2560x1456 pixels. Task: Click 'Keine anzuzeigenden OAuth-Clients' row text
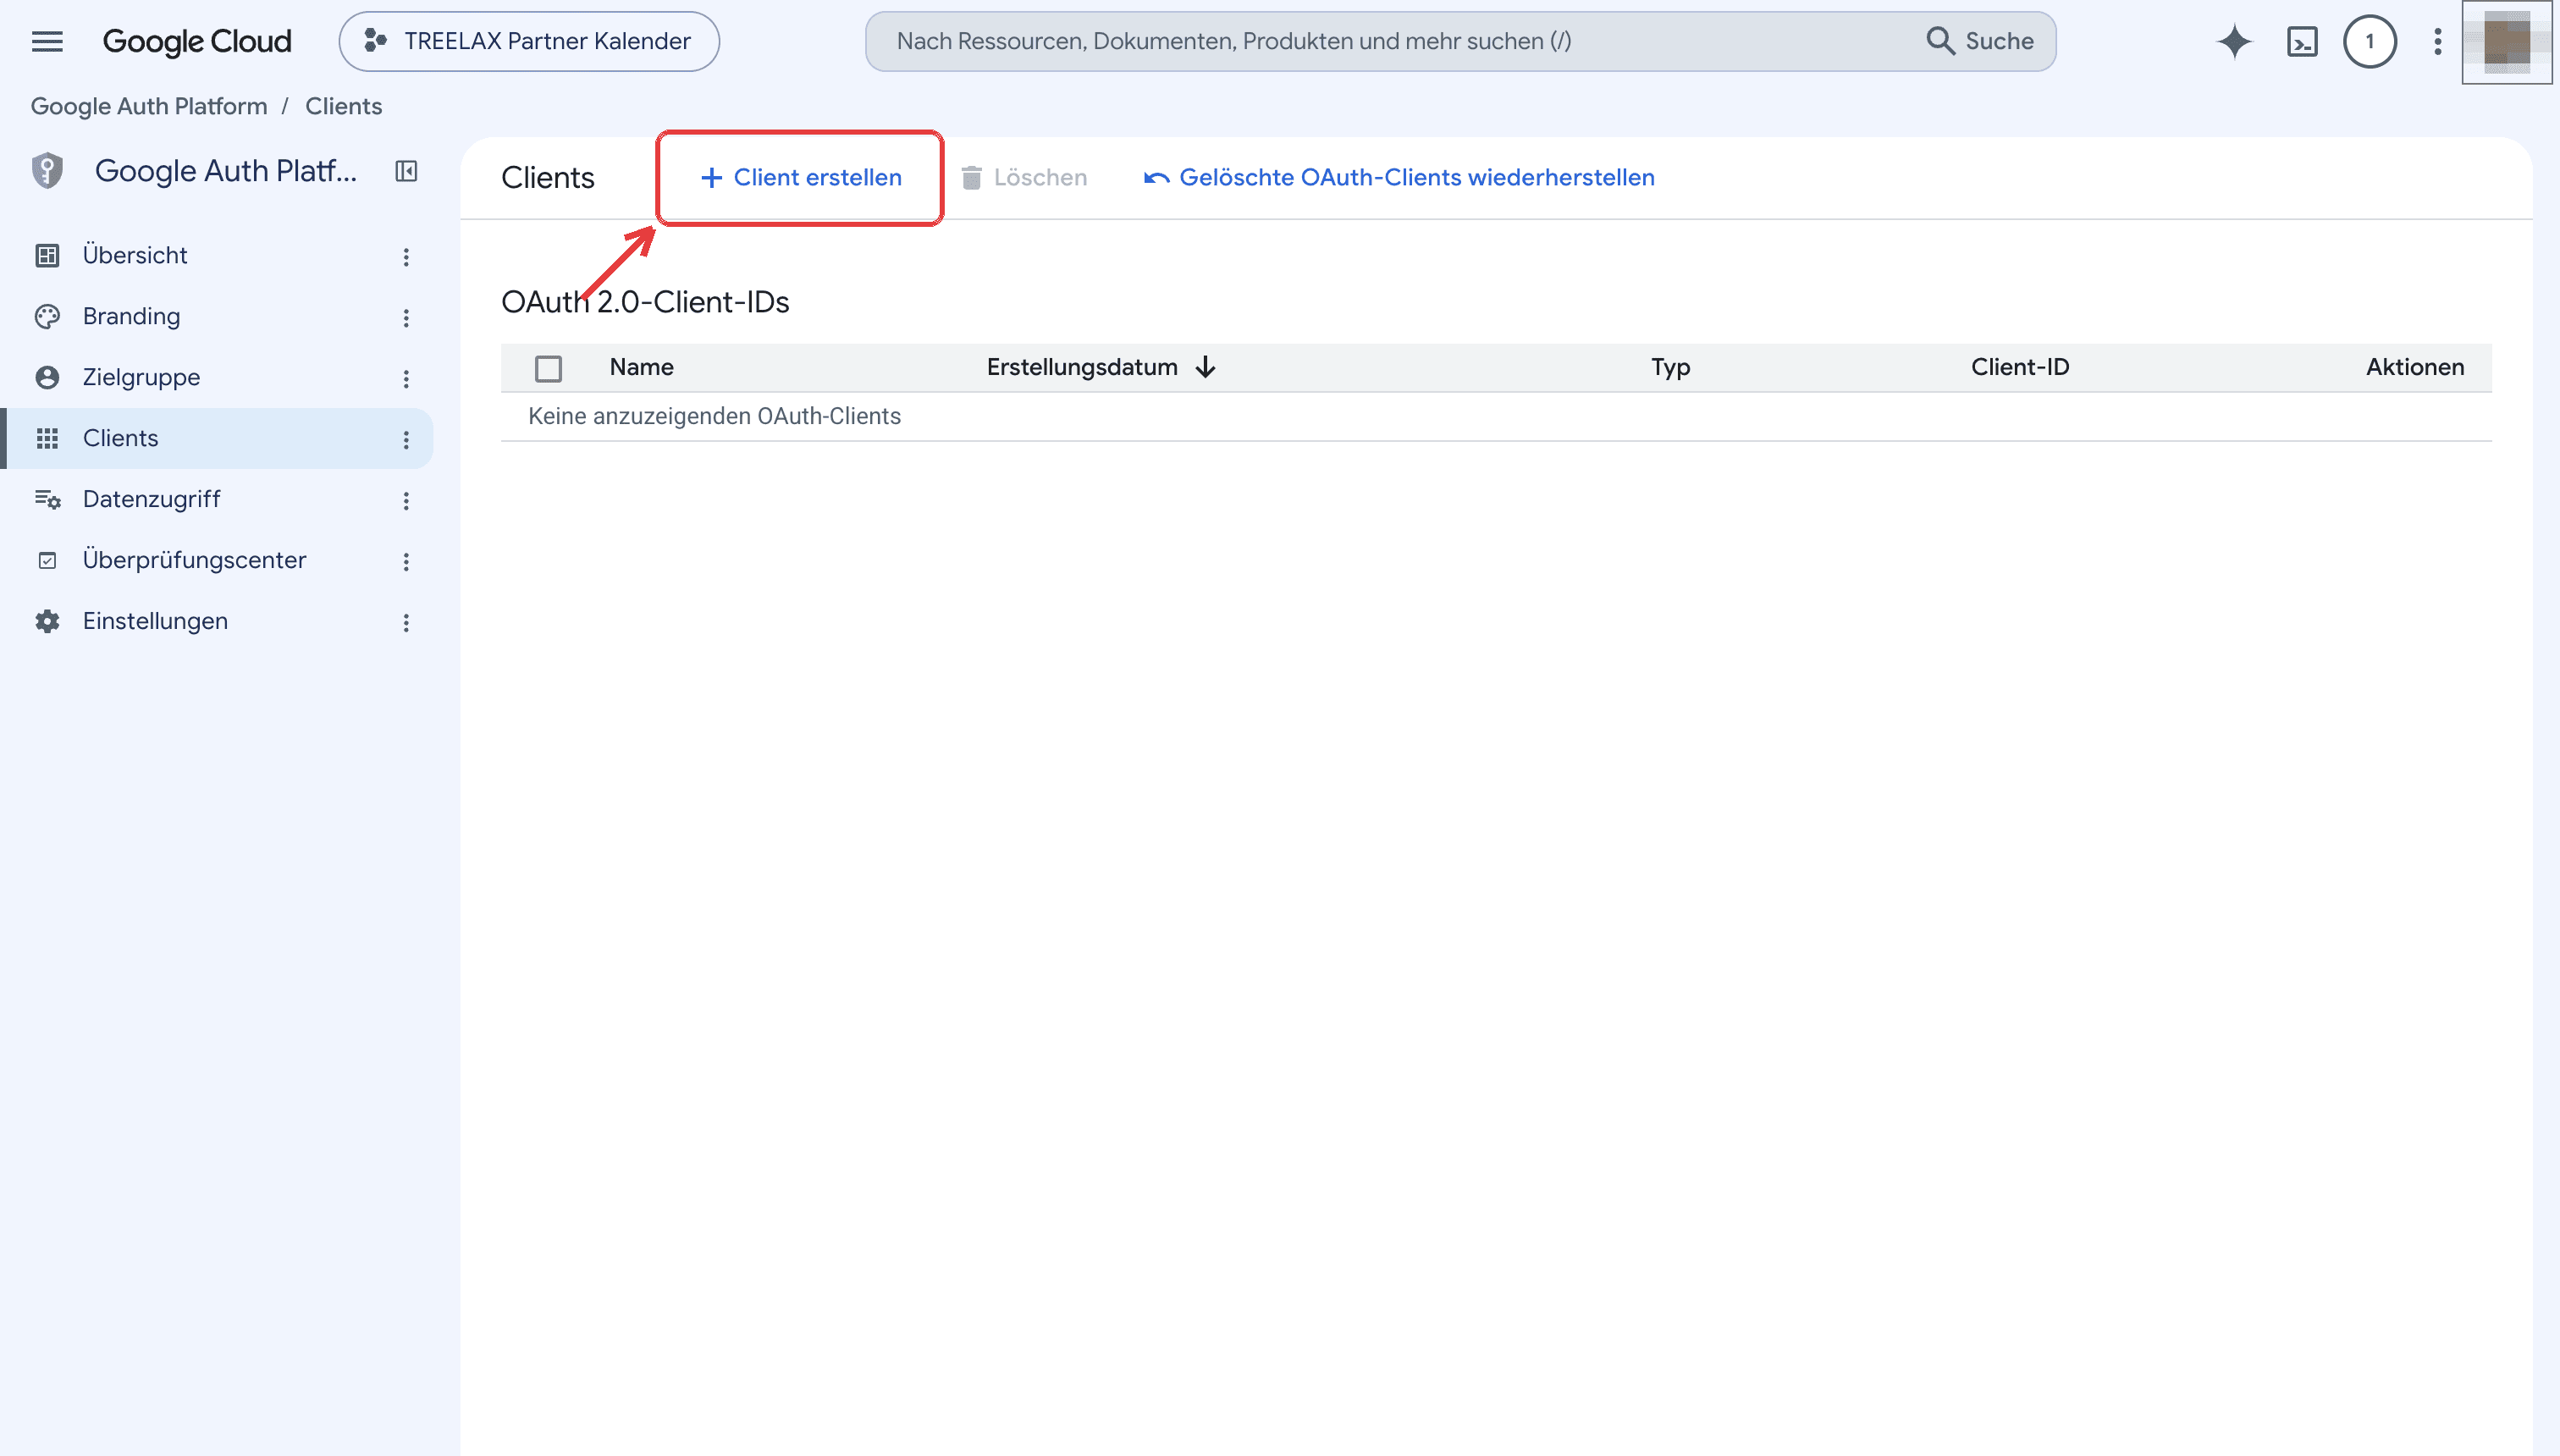point(714,416)
